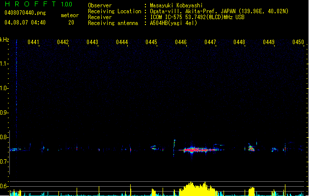309x196 pixels.
Task: Click the 1.0 kHz axis label
Action: (x=4, y=88)
